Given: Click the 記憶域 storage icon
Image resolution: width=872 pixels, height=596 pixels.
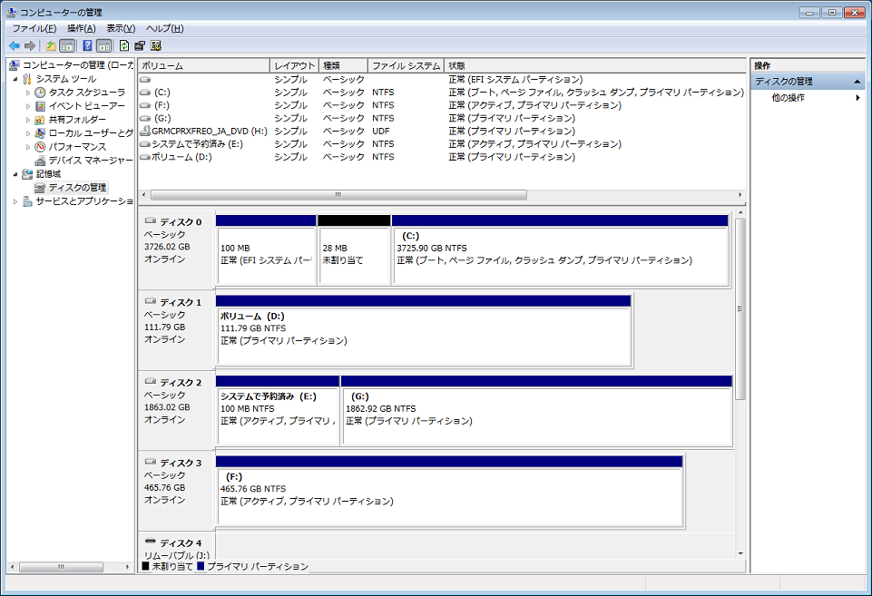Looking at the screenshot, I should coord(27,174).
